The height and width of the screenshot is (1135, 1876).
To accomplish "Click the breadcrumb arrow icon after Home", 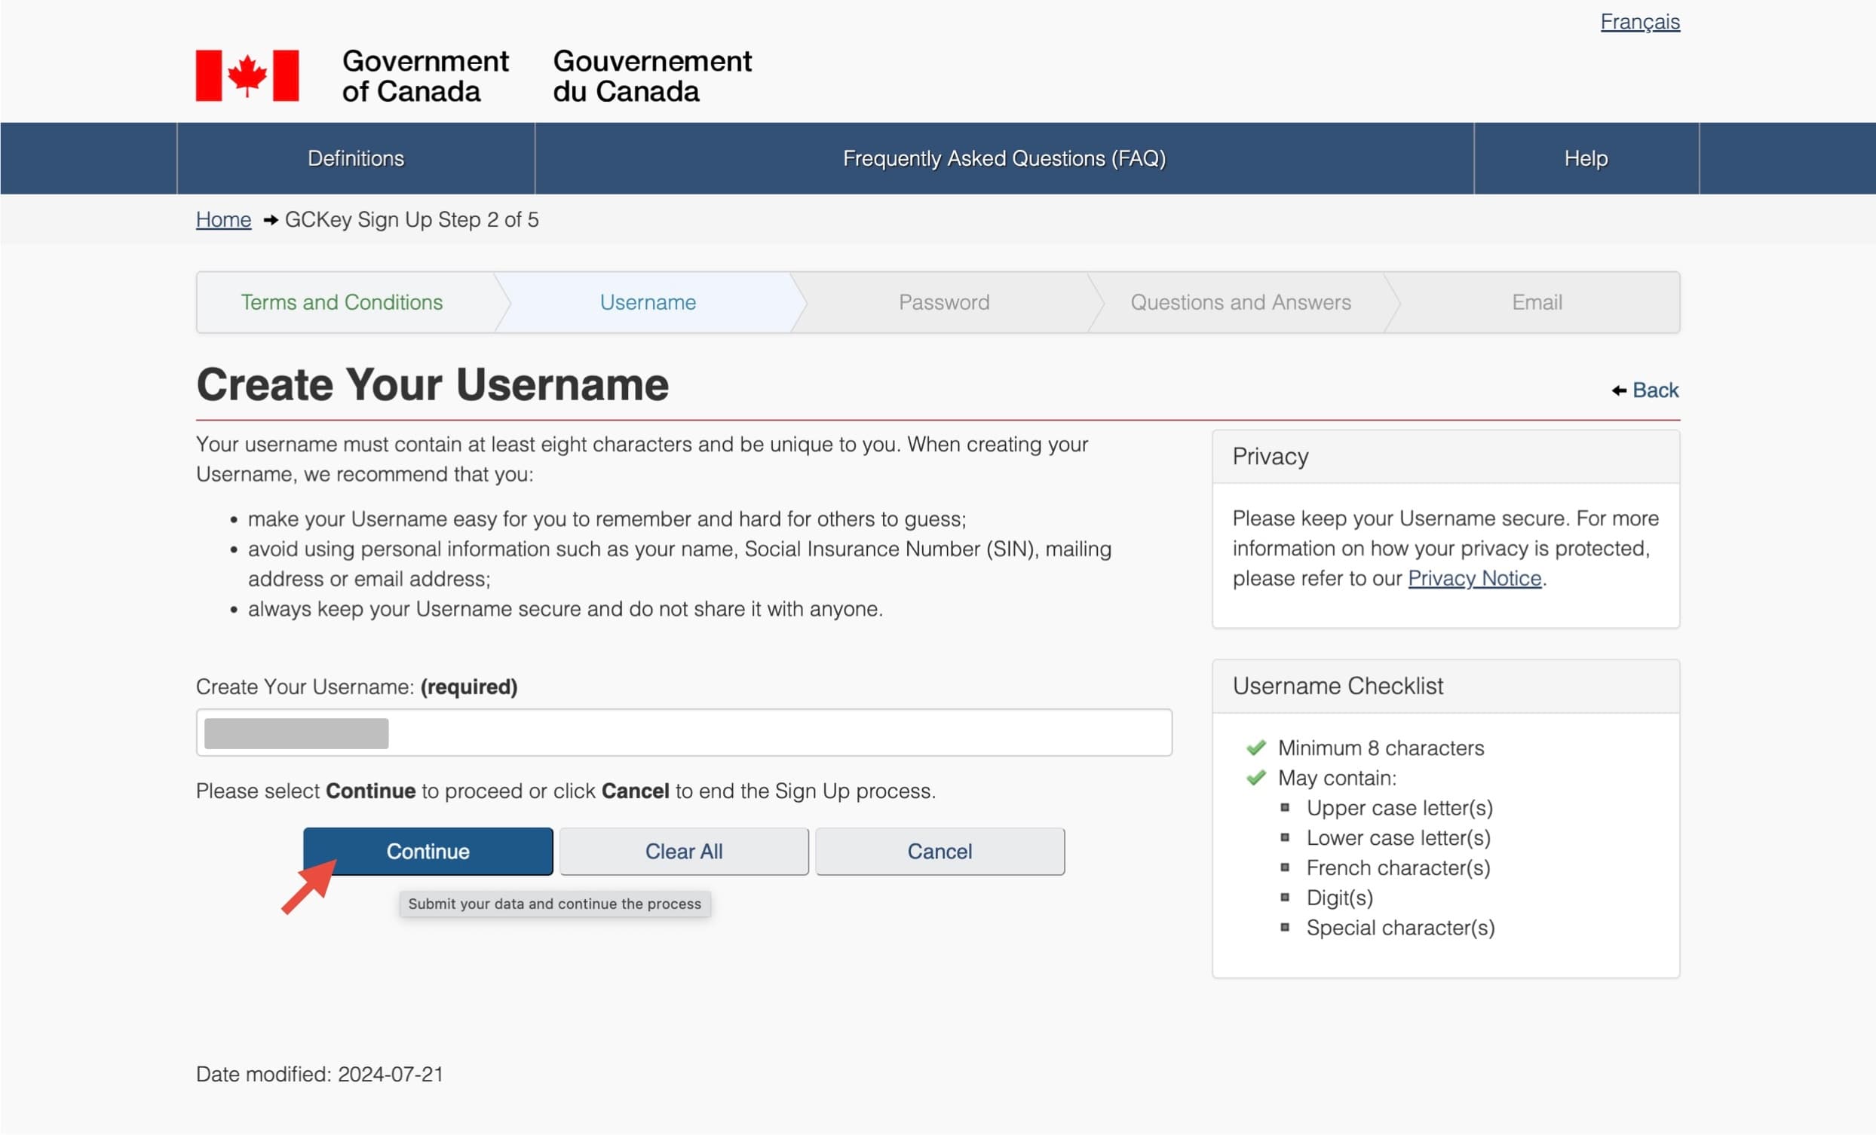I will (269, 220).
